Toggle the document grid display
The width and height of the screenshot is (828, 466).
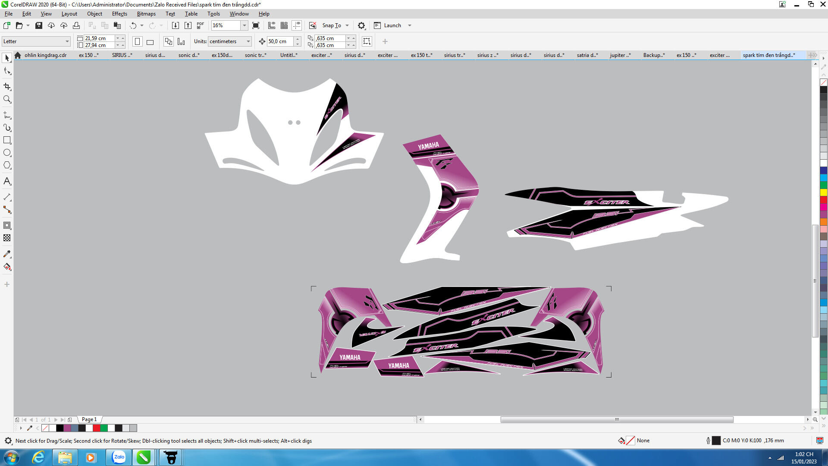click(284, 25)
